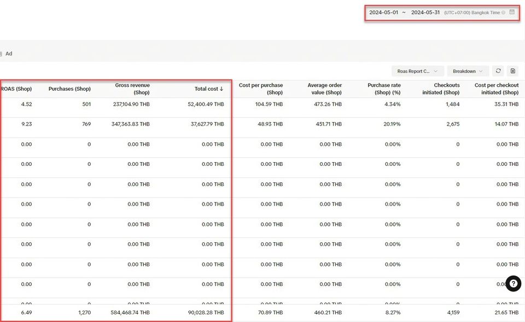Select the Ad tab
Viewport: 525px width, 322px height.
click(x=9, y=53)
